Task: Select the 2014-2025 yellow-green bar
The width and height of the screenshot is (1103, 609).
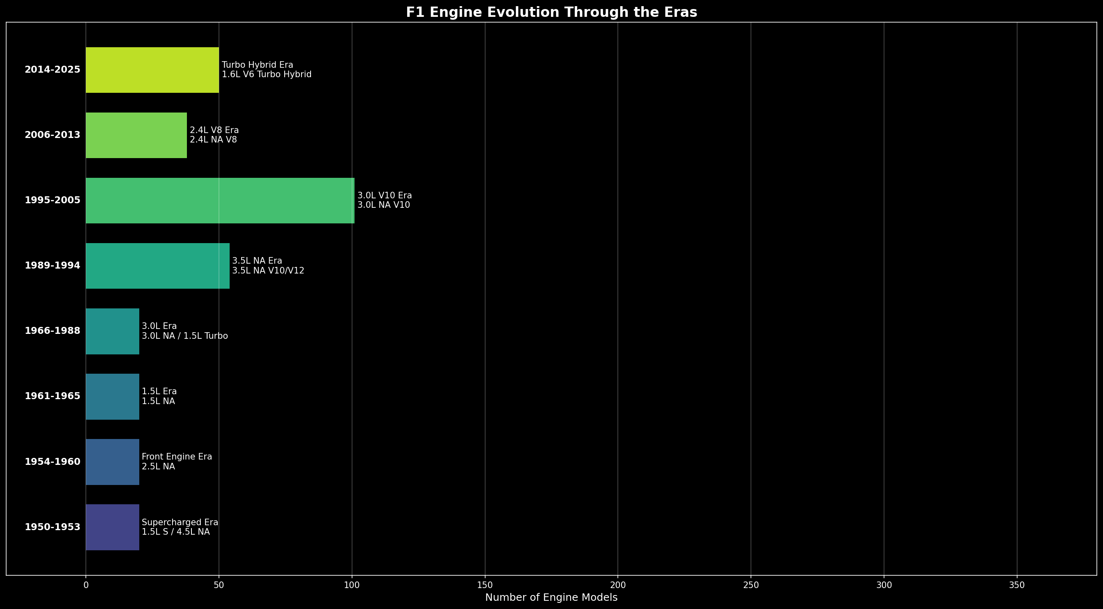Action: click(152, 70)
